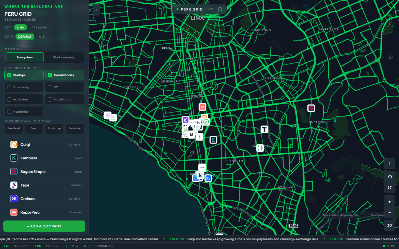Viewport: 399px width, 249px height.
Task: Open SeguroSimple in the company list
Action: pos(44,172)
